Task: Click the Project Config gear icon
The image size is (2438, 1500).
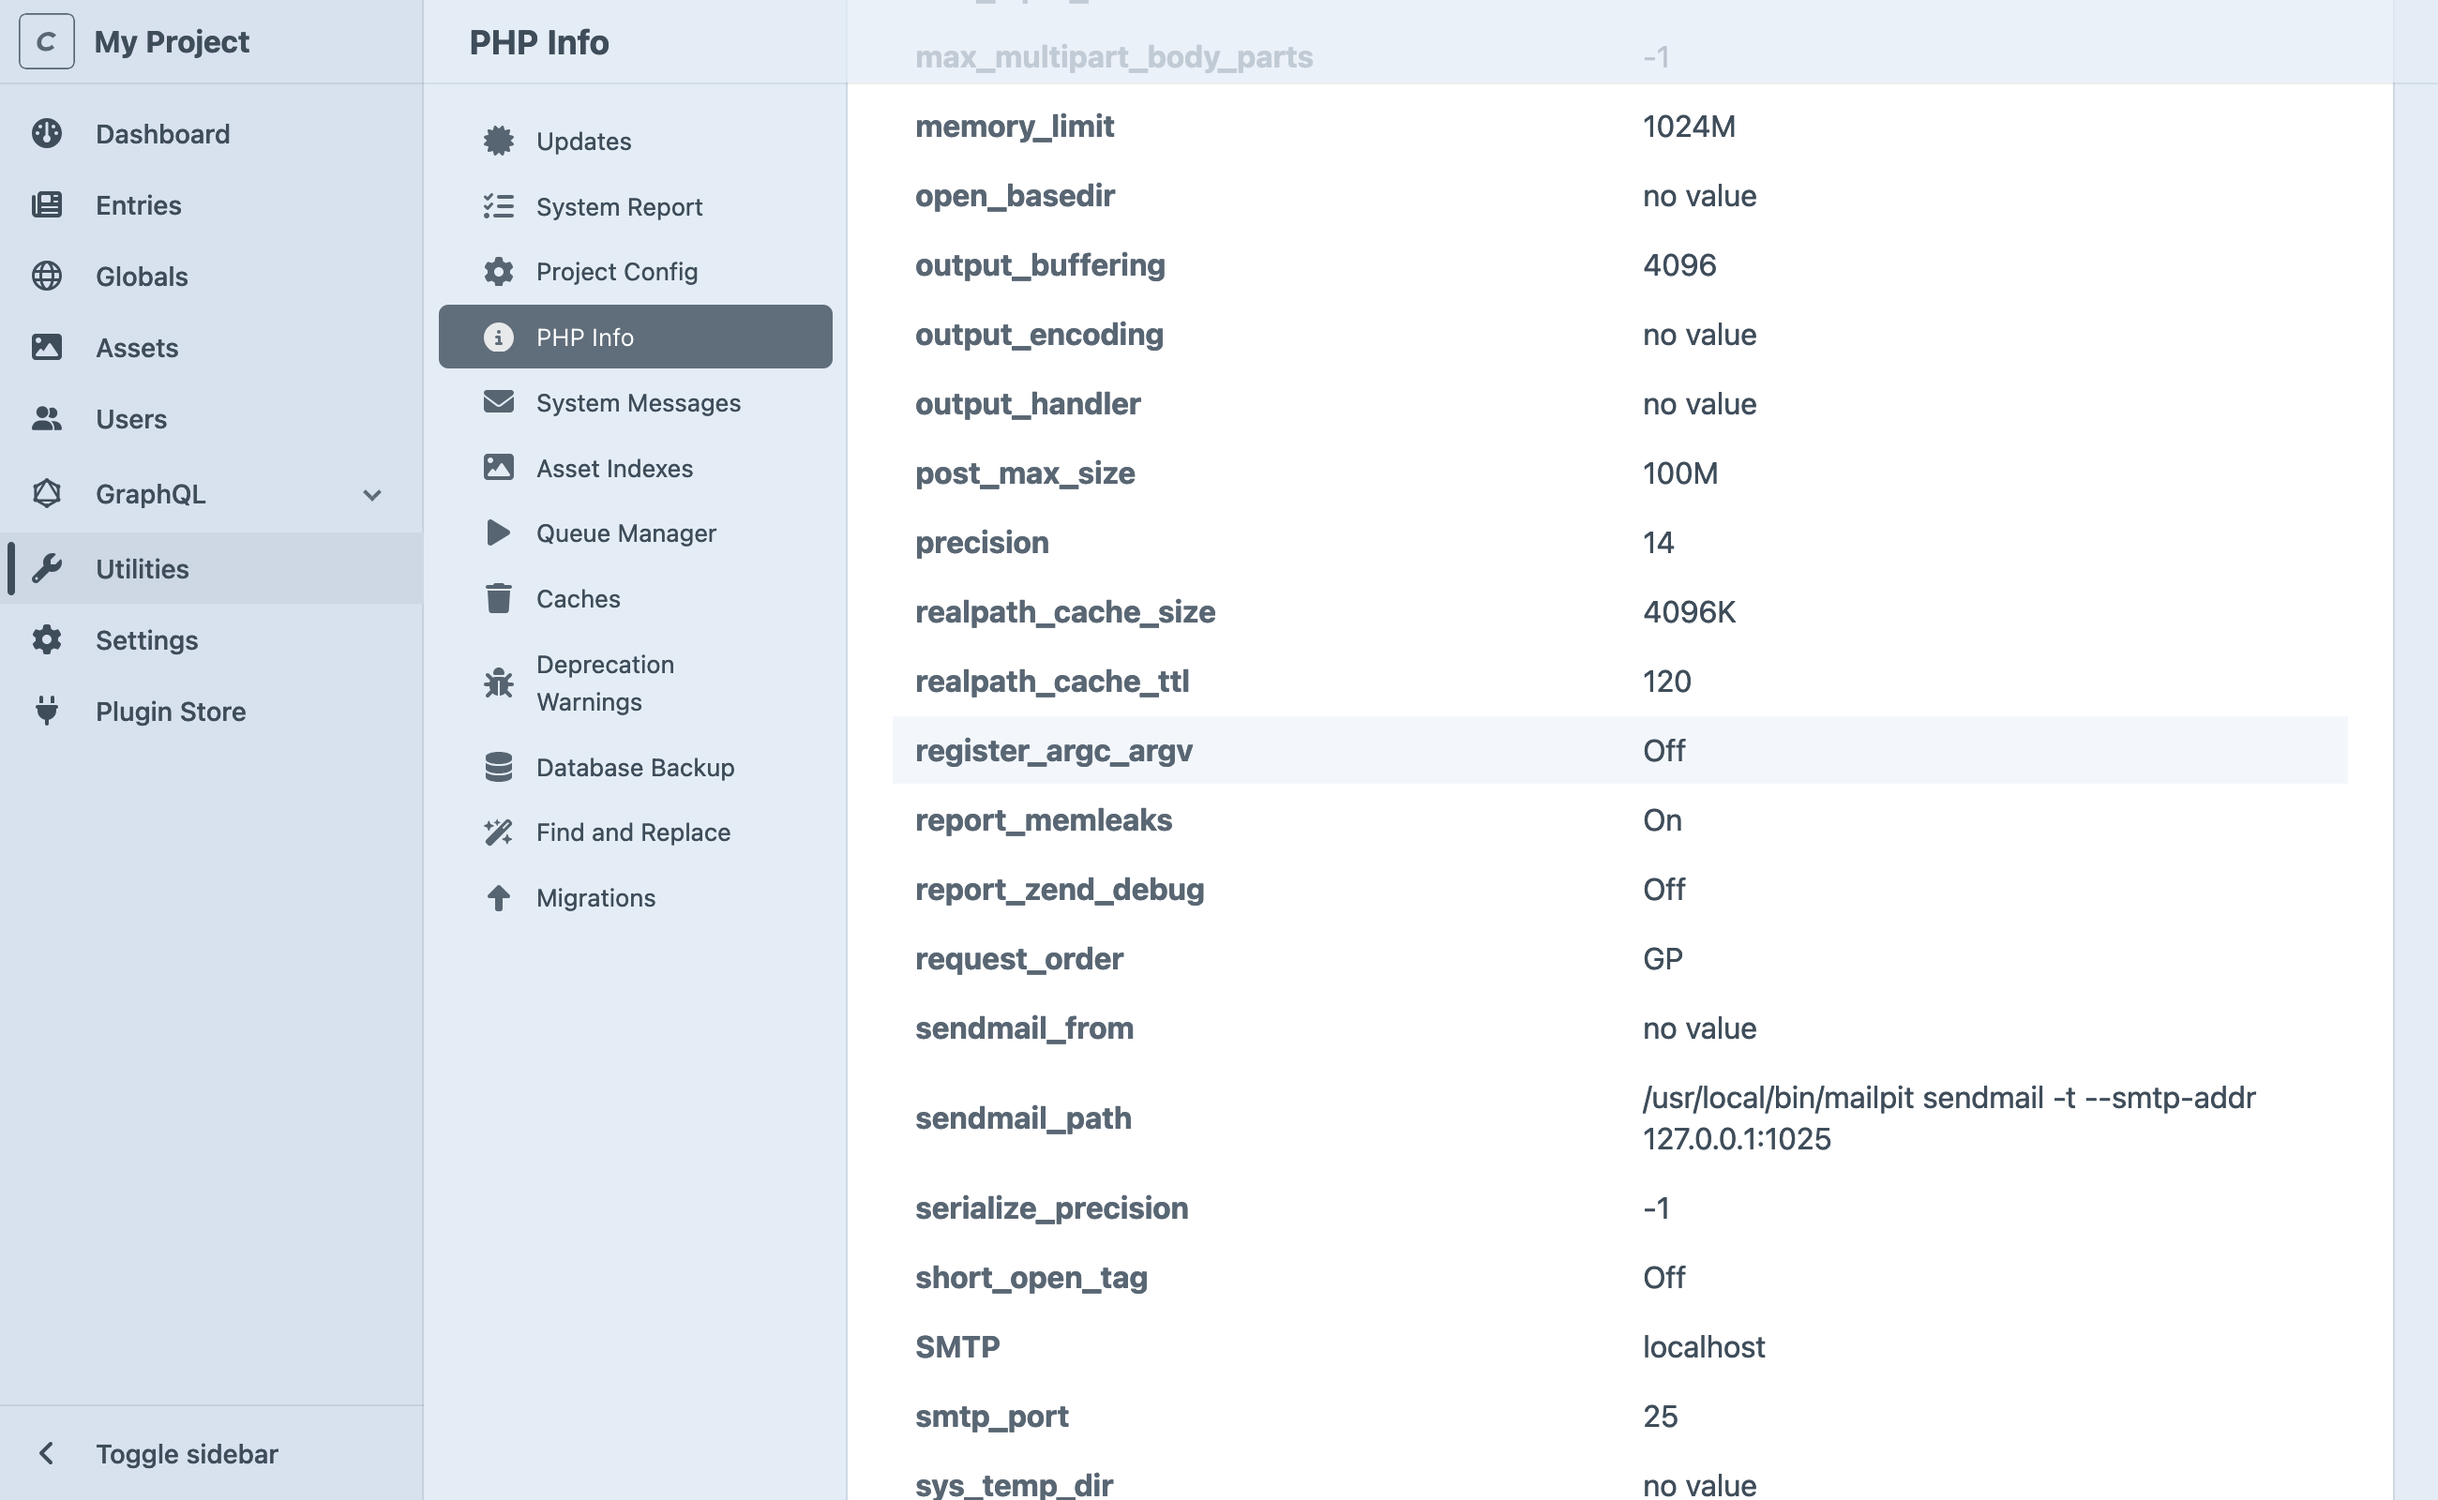Action: [x=498, y=271]
